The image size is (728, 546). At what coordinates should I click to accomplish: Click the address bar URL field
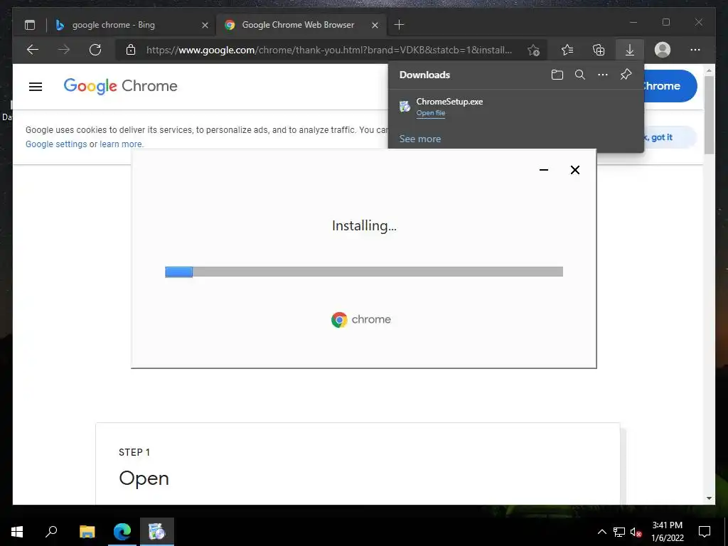point(329,50)
